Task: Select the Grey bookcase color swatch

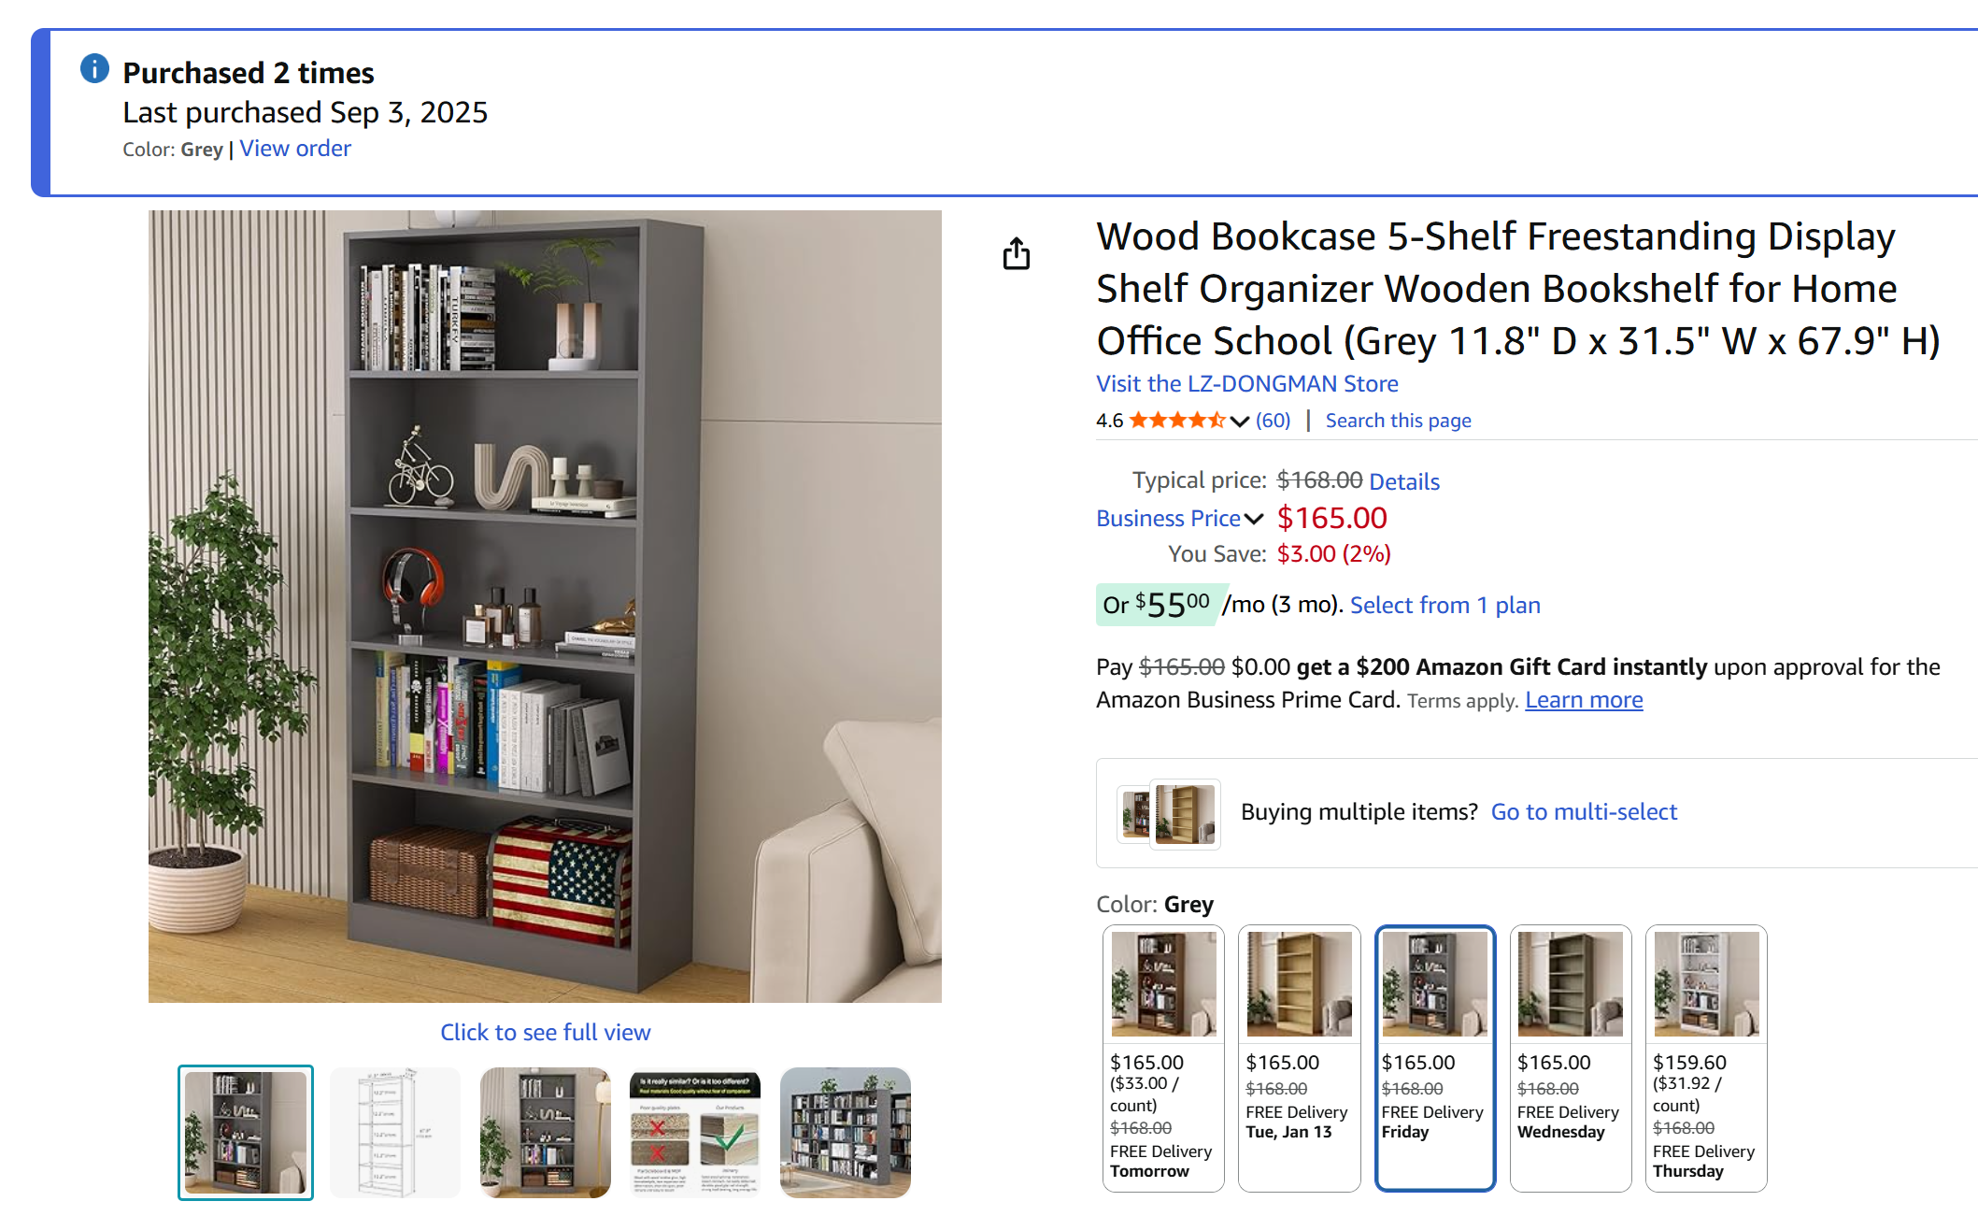Action: click(1434, 984)
